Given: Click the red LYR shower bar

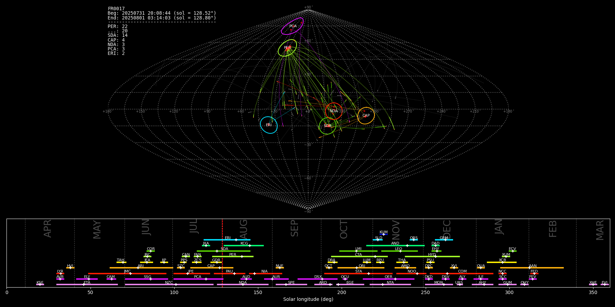Looking at the screenshot, I should pos(60,274).
